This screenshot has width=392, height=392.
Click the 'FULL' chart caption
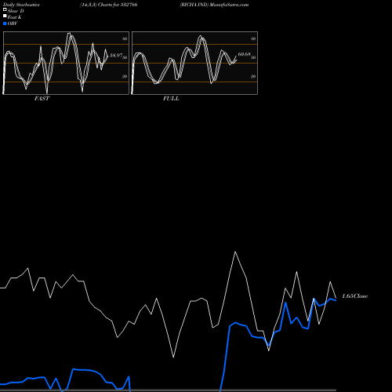pos(171,99)
